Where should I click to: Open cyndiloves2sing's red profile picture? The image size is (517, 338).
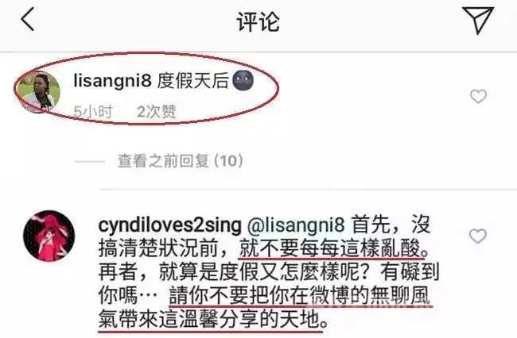pyautogui.click(x=49, y=236)
